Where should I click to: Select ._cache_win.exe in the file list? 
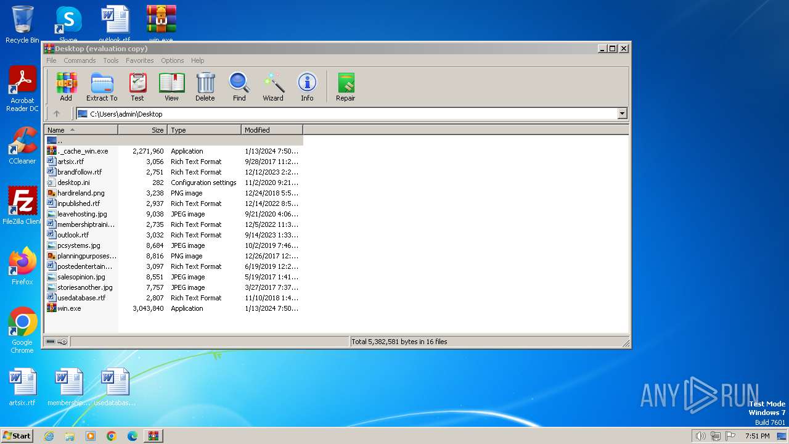(x=174, y=151)
